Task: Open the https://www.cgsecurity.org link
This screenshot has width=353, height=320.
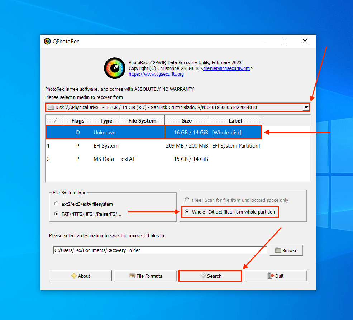Action: pos(156,74)
